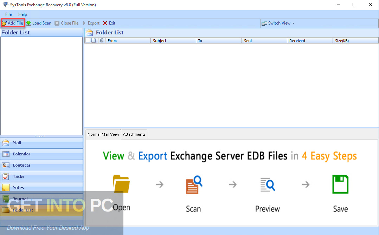The width and height of the screenshot is (379, 235).
Task: Click the page icon column header
Action: tap(94, 40)
